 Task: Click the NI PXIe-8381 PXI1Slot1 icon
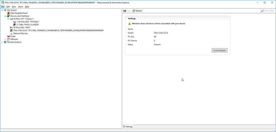(x=14, y=22)
